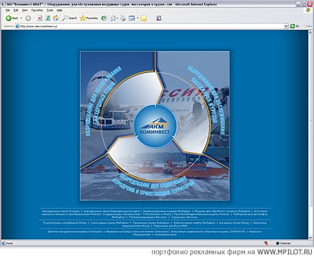Open the Edit menu
314x257 pixels.
(x=16, y=10)
